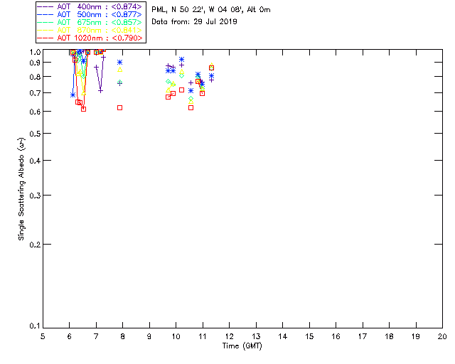This screenshot has height=364, width=455.
Task: Click the red square near 10.5 GMT
Action: (x=191, y=107)
